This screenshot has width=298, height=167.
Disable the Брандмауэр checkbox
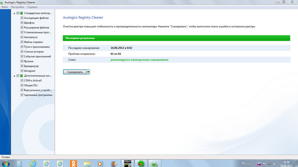coord(22,66)
